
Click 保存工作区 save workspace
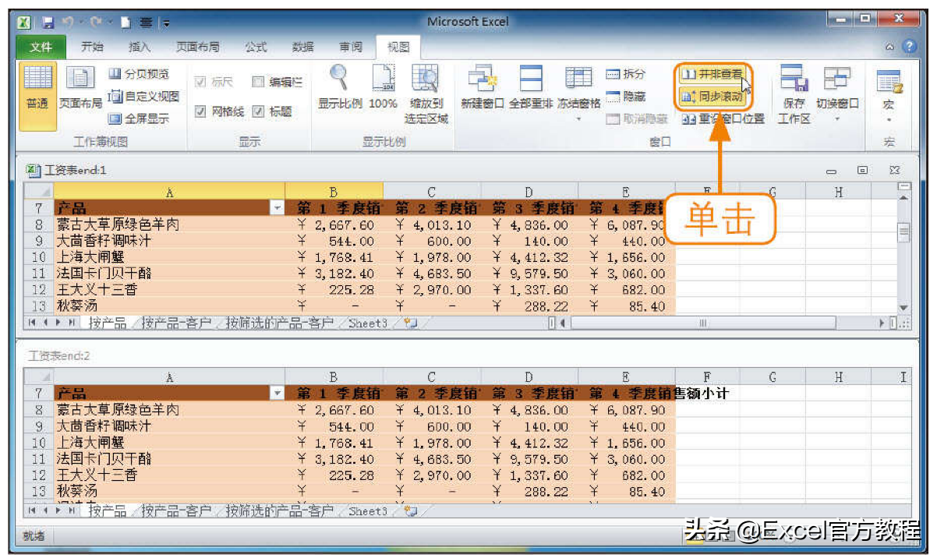(794, 94)
